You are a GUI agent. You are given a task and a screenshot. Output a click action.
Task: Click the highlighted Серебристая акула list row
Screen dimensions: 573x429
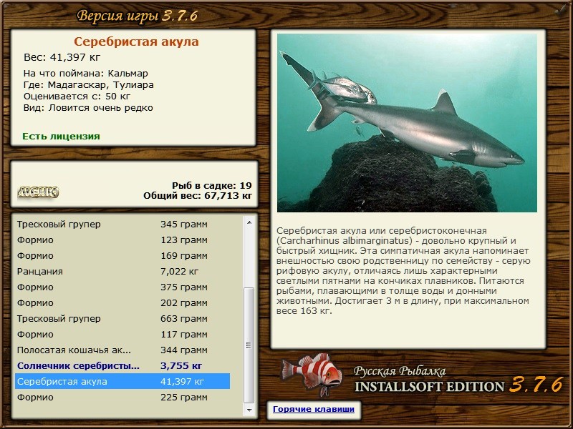(122, 381)
